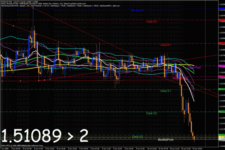The height and width of the screenshot is (150, 225).
Task: Click the Monitoring EURCHF30 alert settings line
Action: click(60, 6)
